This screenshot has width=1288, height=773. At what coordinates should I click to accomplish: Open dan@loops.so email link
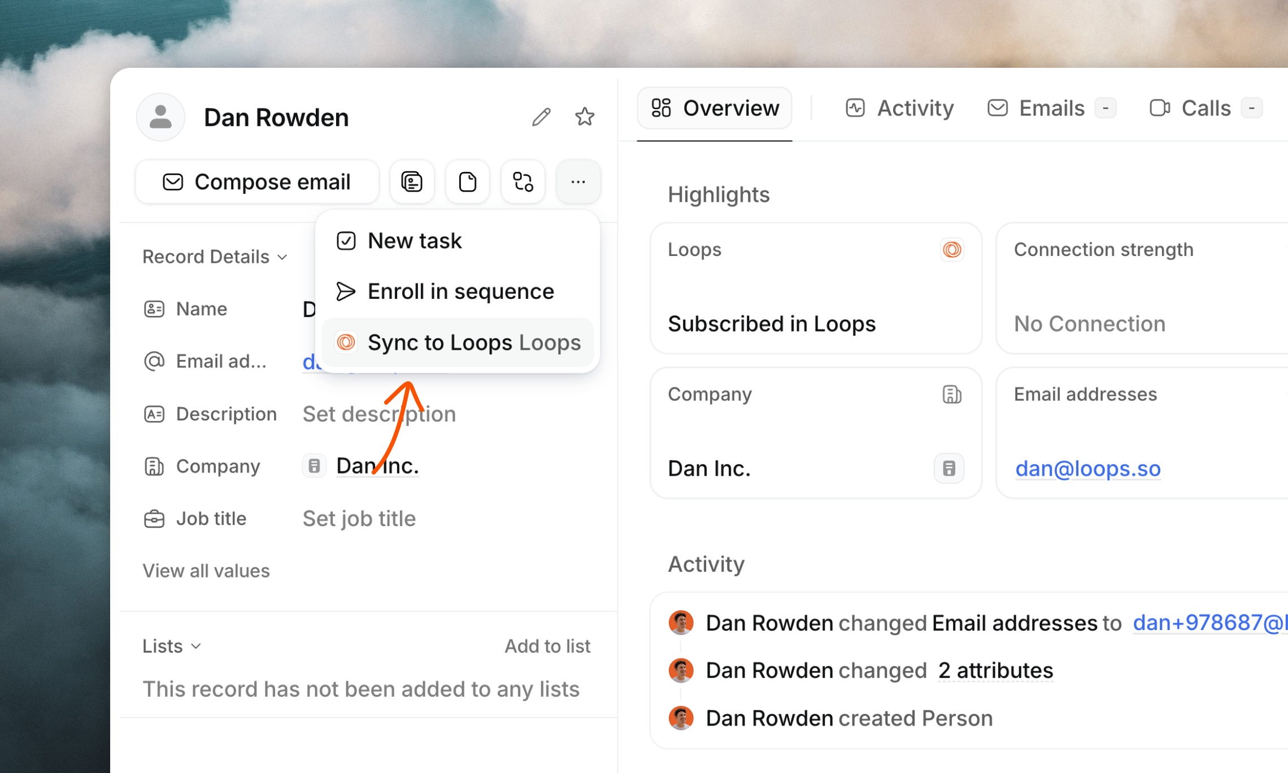click(1088, 468)
